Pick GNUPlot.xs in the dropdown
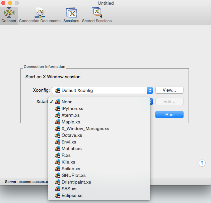 tap(99, 176)
